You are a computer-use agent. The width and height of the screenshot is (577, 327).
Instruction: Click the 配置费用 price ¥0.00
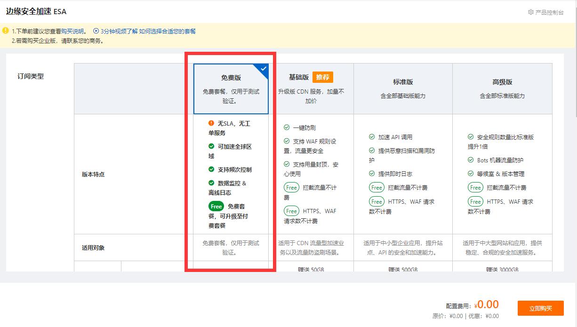[x=487, y=304]
